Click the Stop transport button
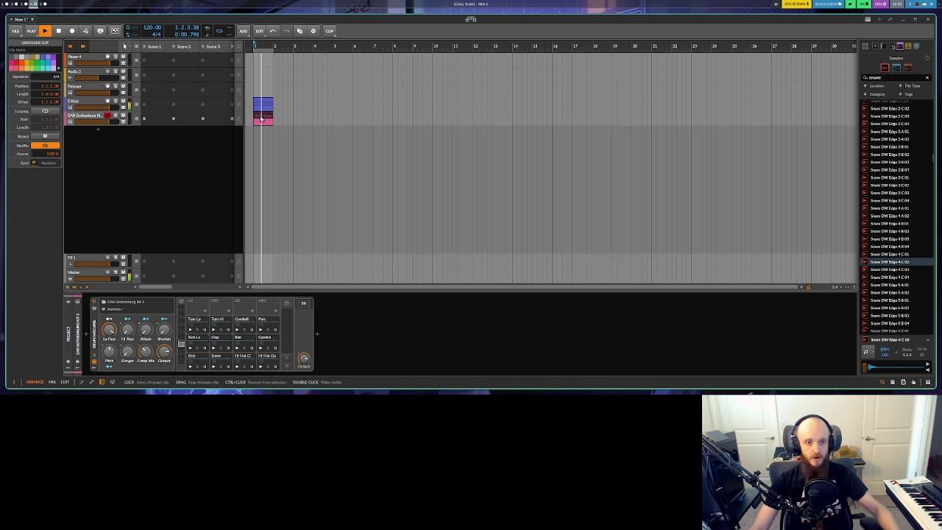 pyautogui.click(x=58, y=31)
